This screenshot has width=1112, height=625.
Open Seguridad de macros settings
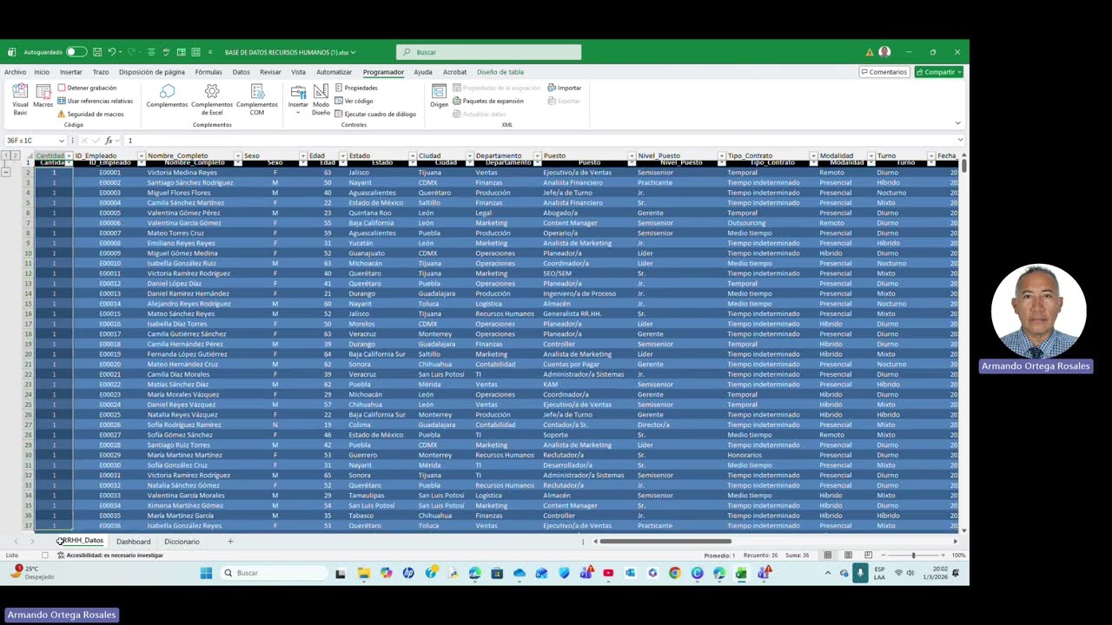(90, 114)
